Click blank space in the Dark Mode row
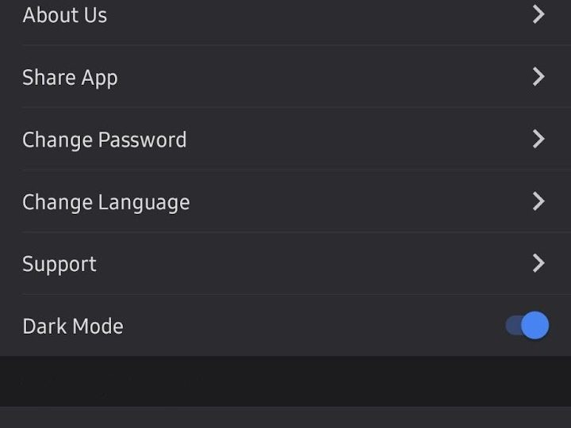 coord(317,326)
